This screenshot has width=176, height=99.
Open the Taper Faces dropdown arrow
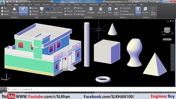tap(101, 14)
